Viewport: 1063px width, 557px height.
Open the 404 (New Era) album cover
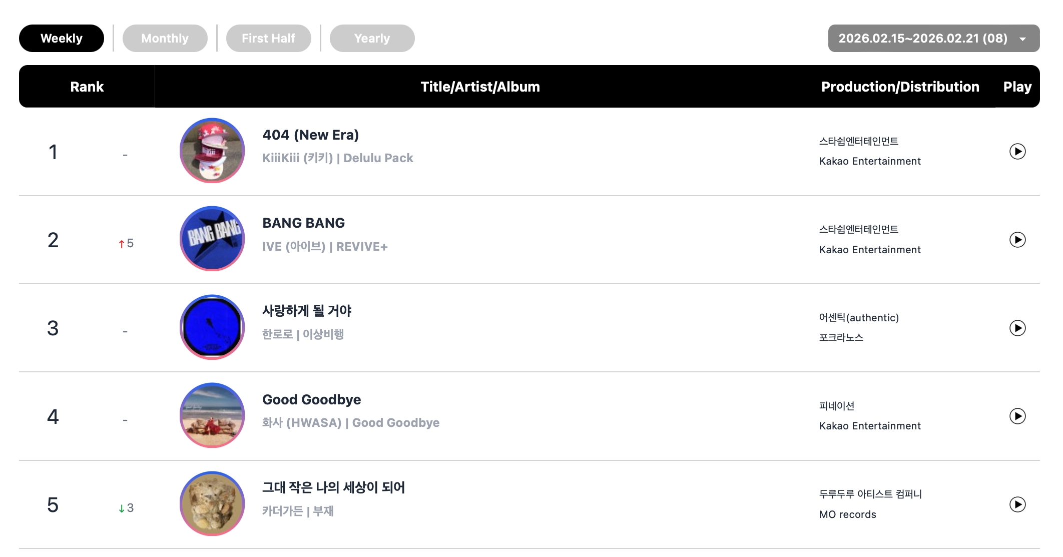pyautogui.click(x=212, y=151)
